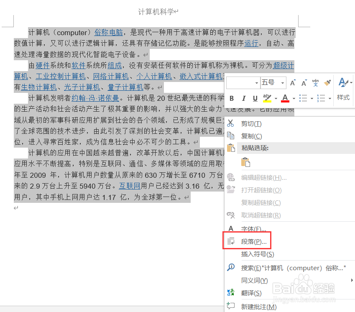Click 搜索(E) search menu entry
The width and height of the screenshot is (355, 312).
(294, 268)
